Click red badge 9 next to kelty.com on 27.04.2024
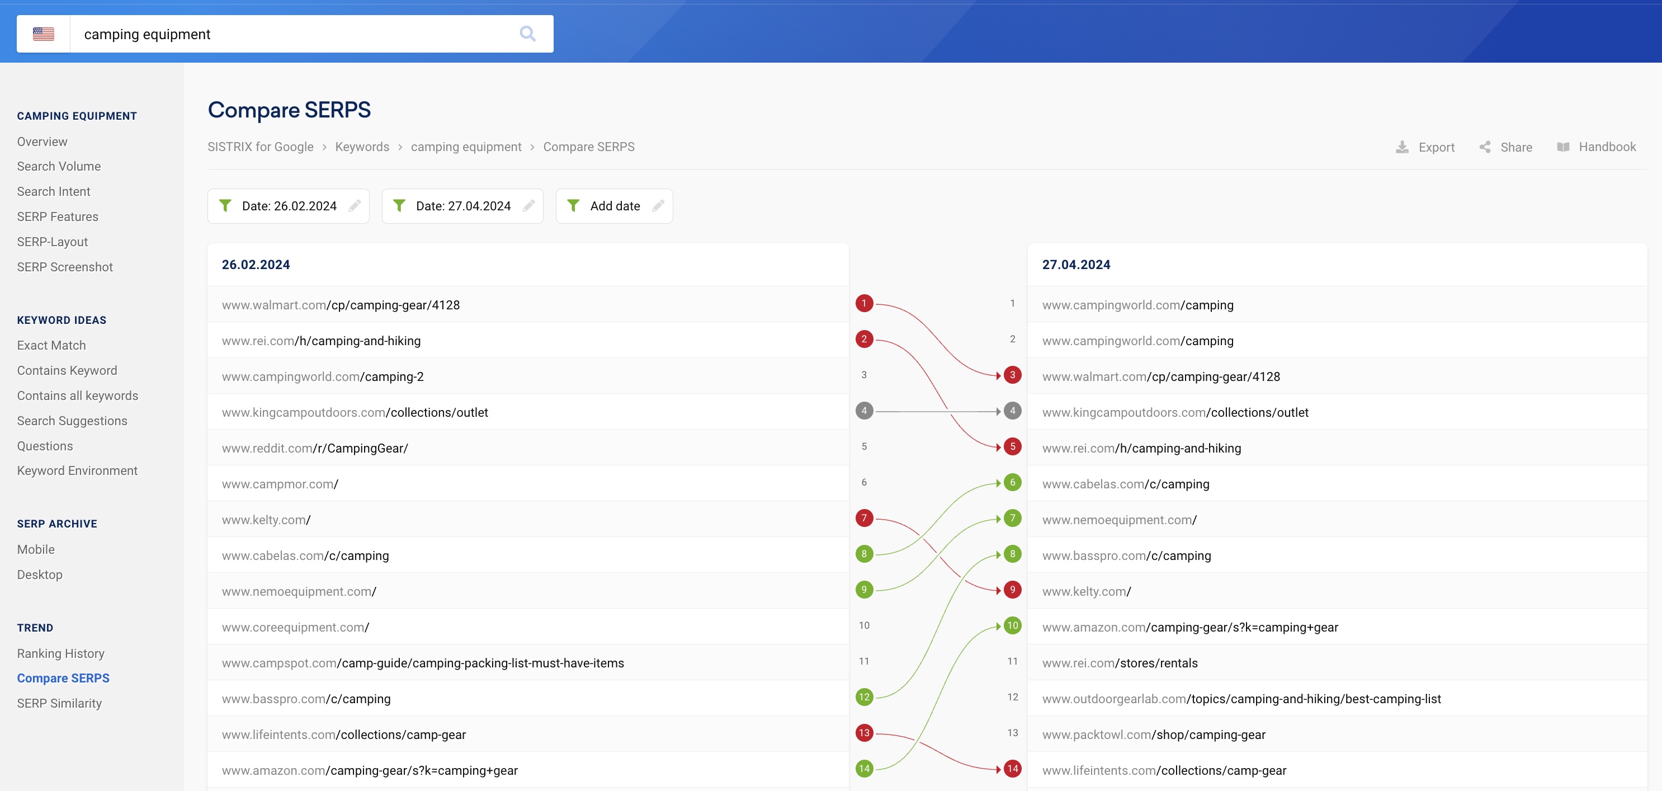 pos(1013,590)
